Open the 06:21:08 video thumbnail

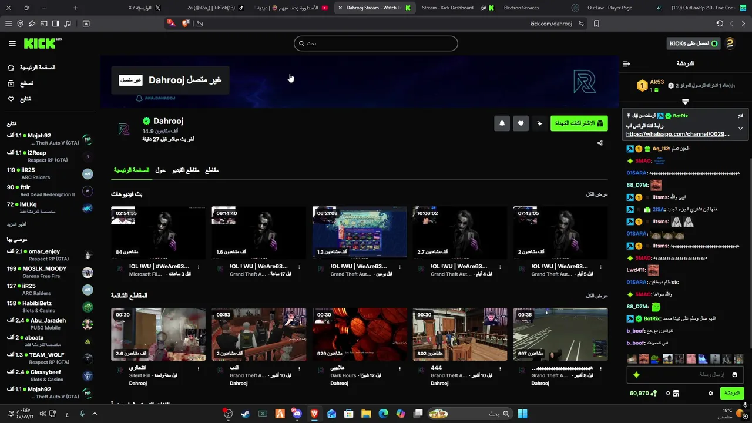coord(360,233)
